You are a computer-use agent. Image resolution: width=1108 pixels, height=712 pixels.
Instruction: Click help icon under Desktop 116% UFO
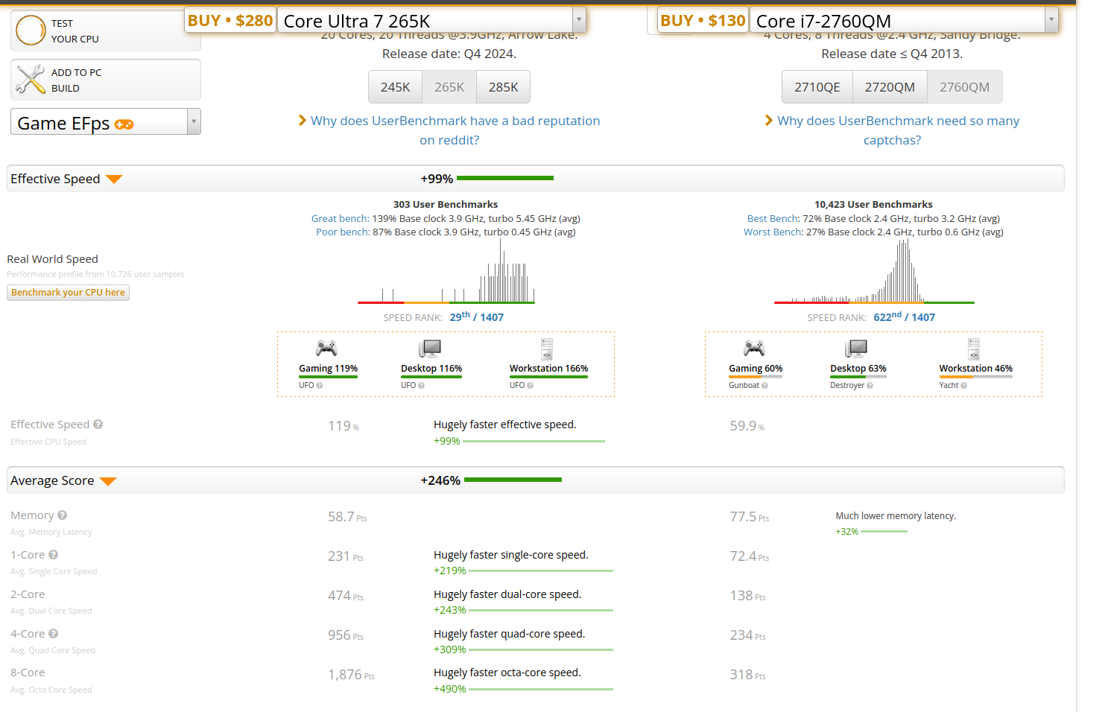(x=421, y=386)
